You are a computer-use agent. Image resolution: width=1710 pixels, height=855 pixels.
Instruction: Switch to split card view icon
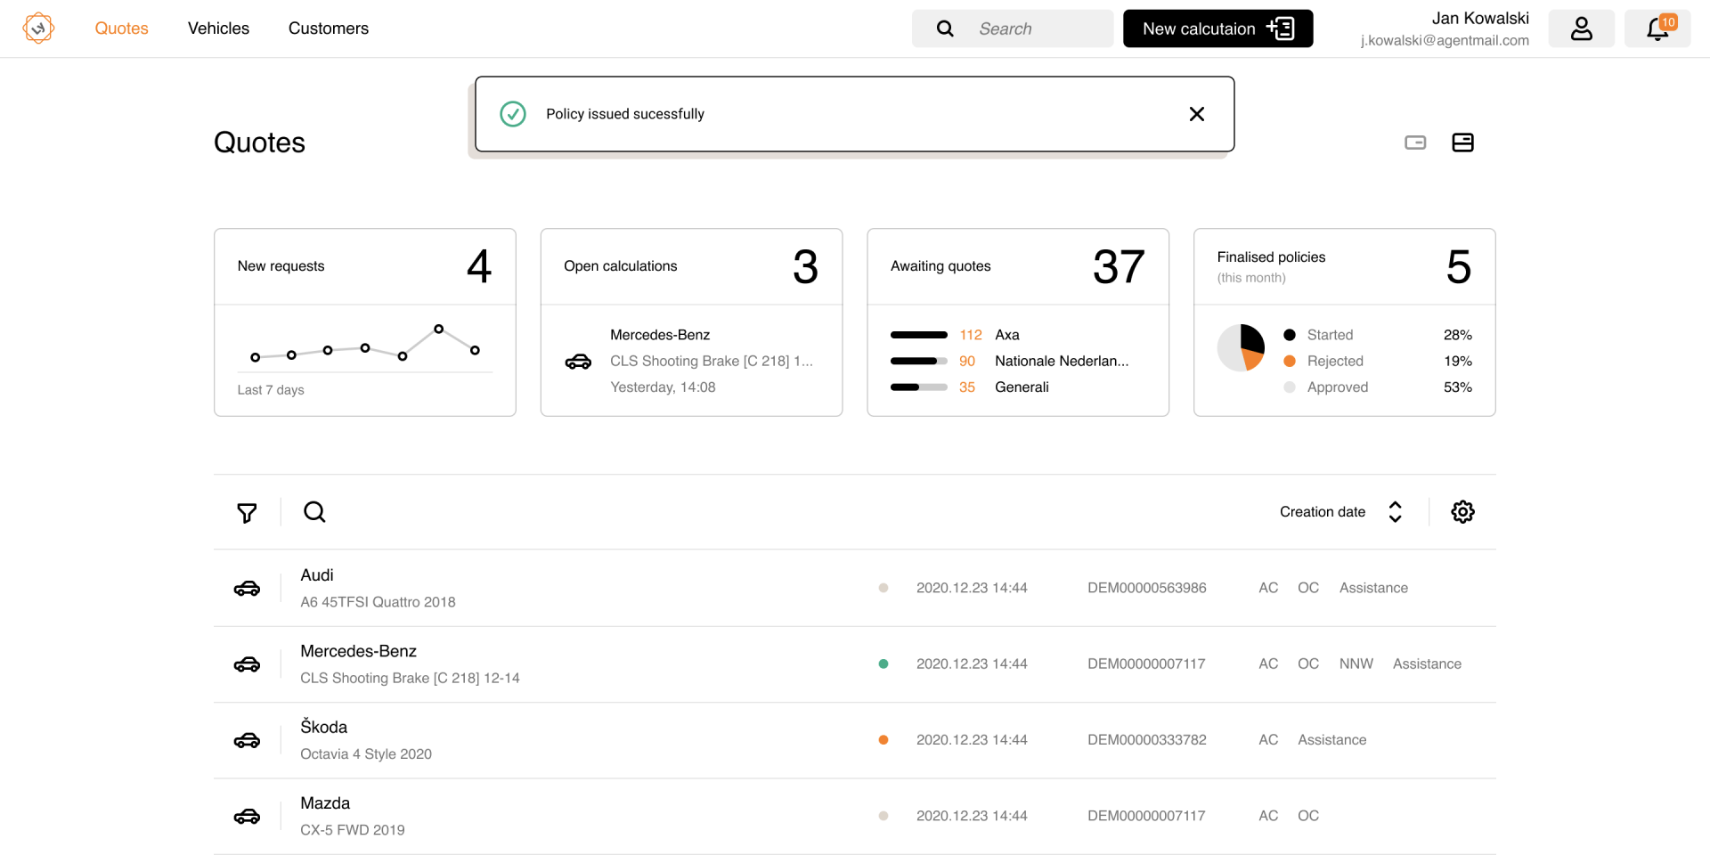coord(1462,142)
